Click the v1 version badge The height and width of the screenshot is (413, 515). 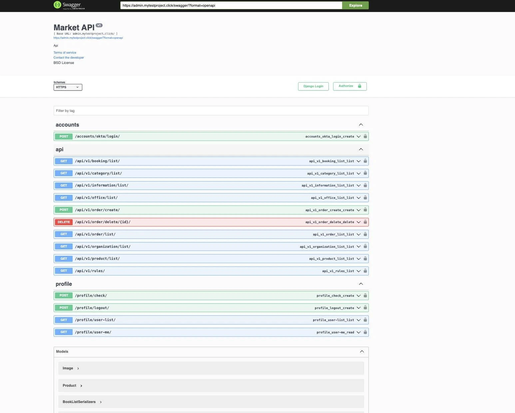(x=99, y=25)
